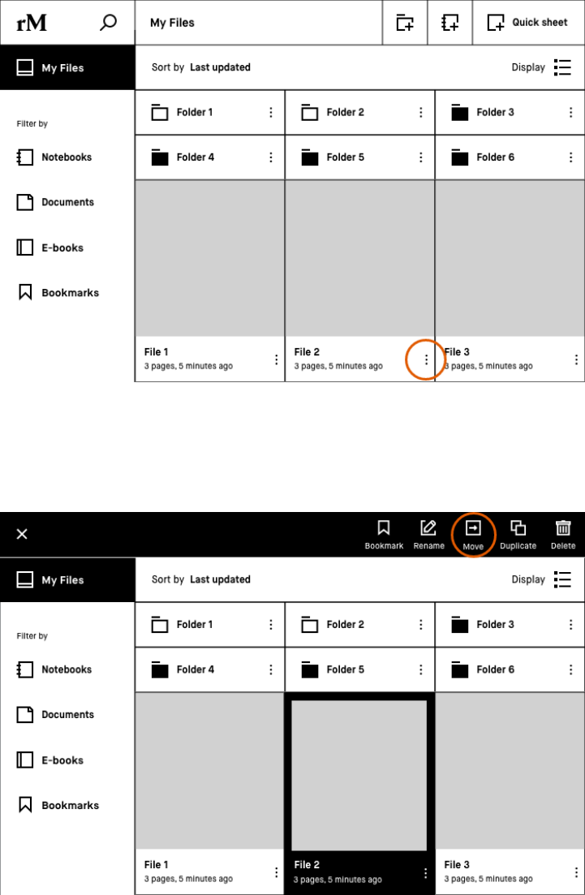Choose Move in the action bar

click(473, 535)
